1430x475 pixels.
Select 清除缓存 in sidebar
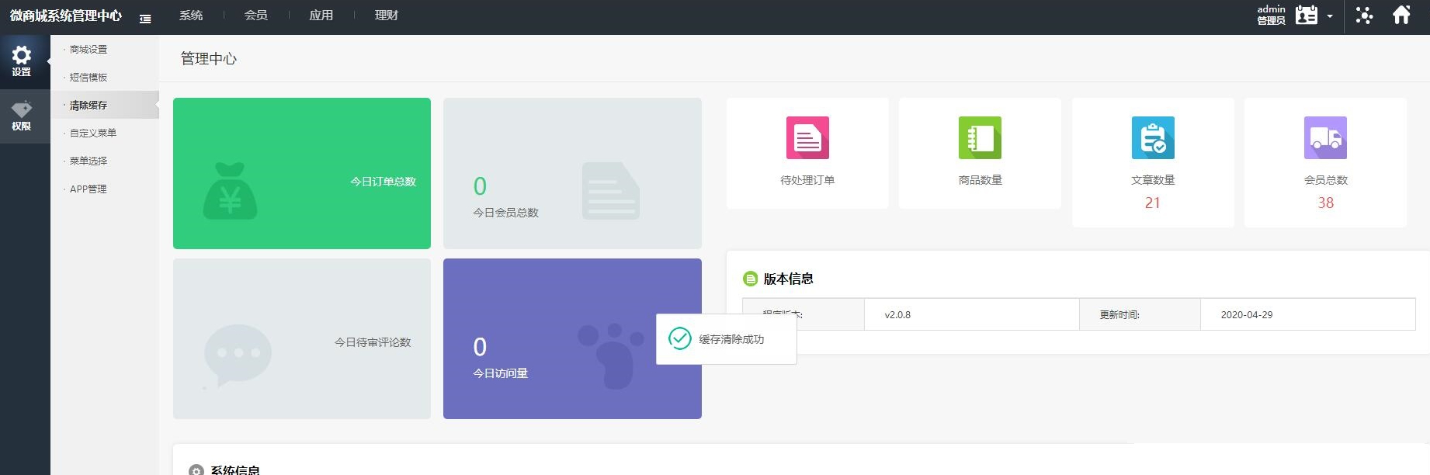pos(89,105)
